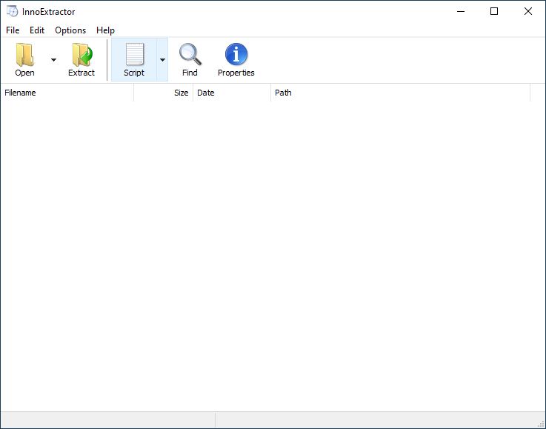Click the Extract folder icon

tap(82, 54)
